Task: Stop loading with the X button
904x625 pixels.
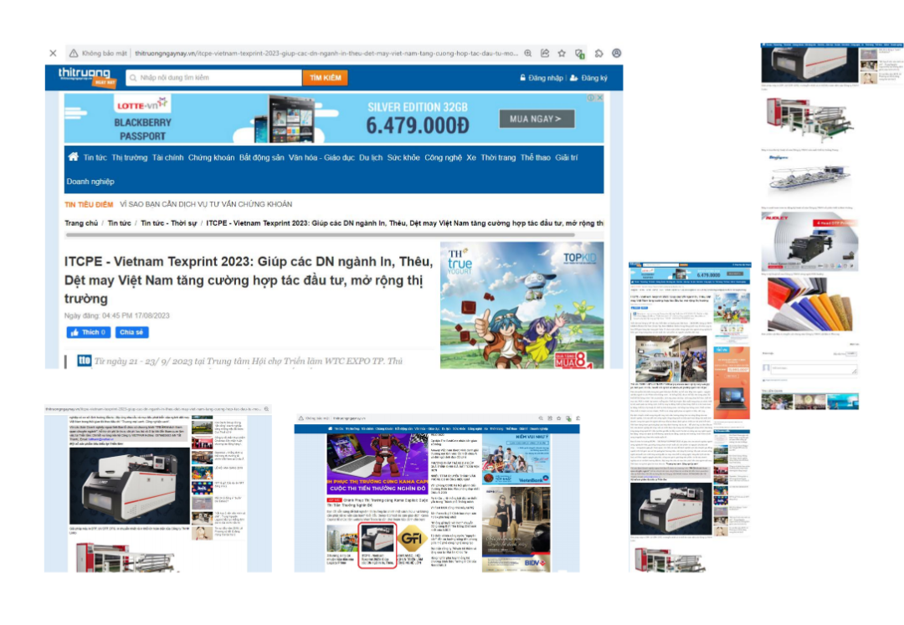Action: 53,53
